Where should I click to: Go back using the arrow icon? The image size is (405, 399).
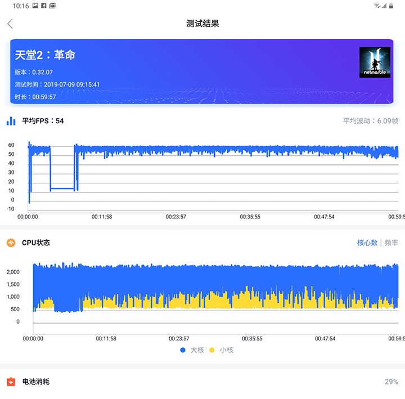pos(10,24)
